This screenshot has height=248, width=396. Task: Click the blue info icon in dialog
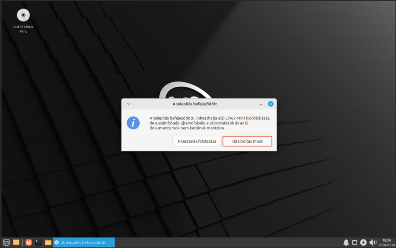[133, 123]
